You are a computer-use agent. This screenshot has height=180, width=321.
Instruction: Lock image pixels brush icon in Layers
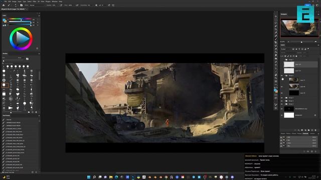[288, 56]
